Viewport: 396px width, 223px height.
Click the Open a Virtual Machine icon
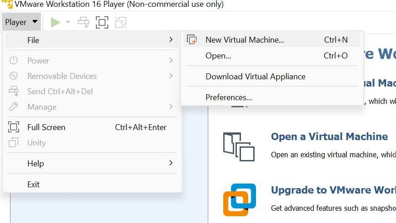point(239,147)
